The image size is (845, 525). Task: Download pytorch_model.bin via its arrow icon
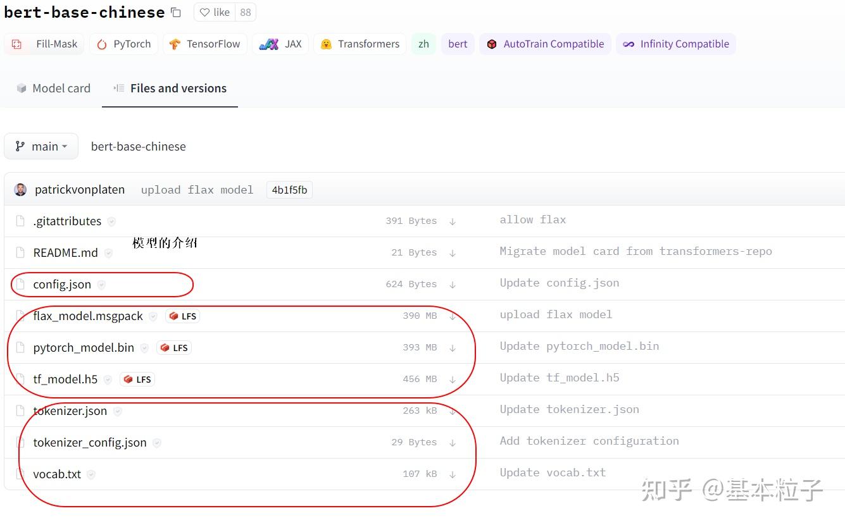[x=452, y=347]
